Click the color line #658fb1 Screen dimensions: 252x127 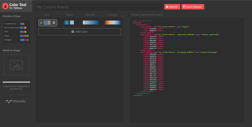tap(153, 43)
